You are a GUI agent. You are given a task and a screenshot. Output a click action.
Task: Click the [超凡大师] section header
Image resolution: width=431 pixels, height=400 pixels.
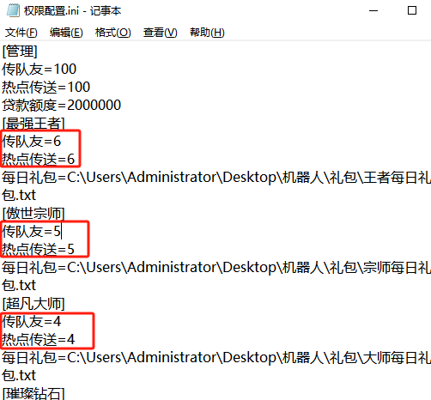(x=33, y=303)
